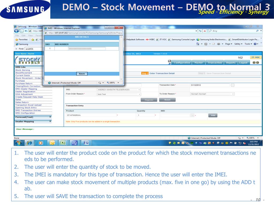Open SMD Dealer Mapping link

[x=26, y=89]
